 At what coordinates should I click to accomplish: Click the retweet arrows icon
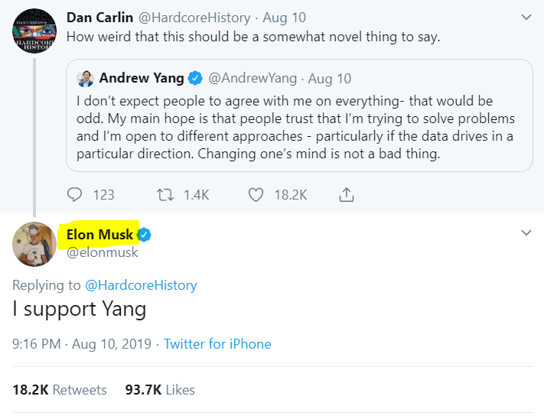pos(165,195)
